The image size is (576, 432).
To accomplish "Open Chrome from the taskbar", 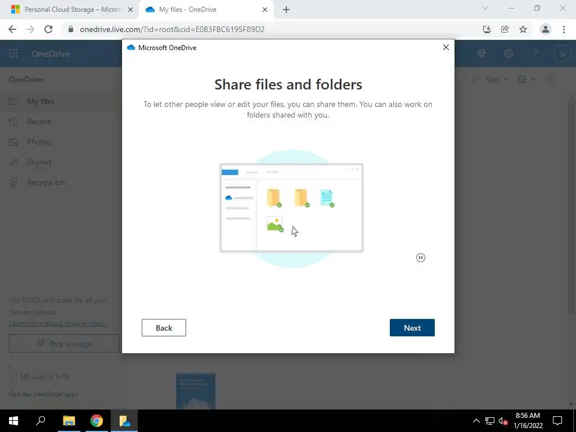I will tap(97, 421).
